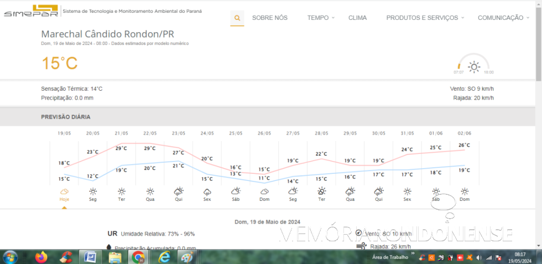Expand the COMUNICAÇÃO dropdown menu
542x264 pixels.
[503, 18]
